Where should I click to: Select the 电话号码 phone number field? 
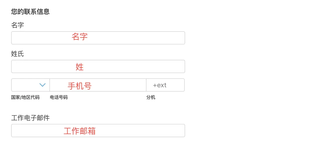[x=98, y=85]
